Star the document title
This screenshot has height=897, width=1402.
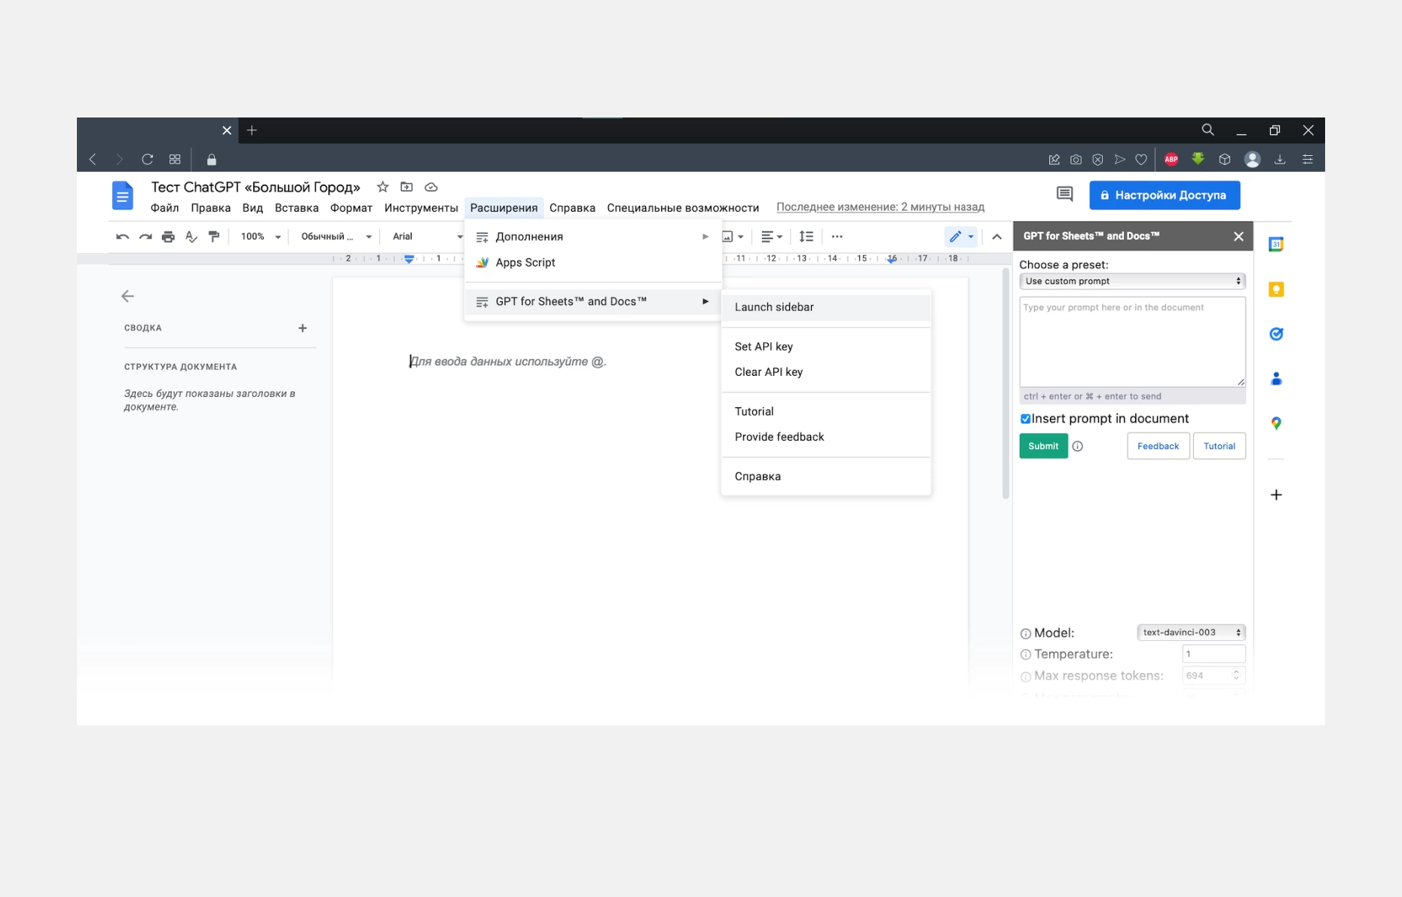tap(383, 187)
